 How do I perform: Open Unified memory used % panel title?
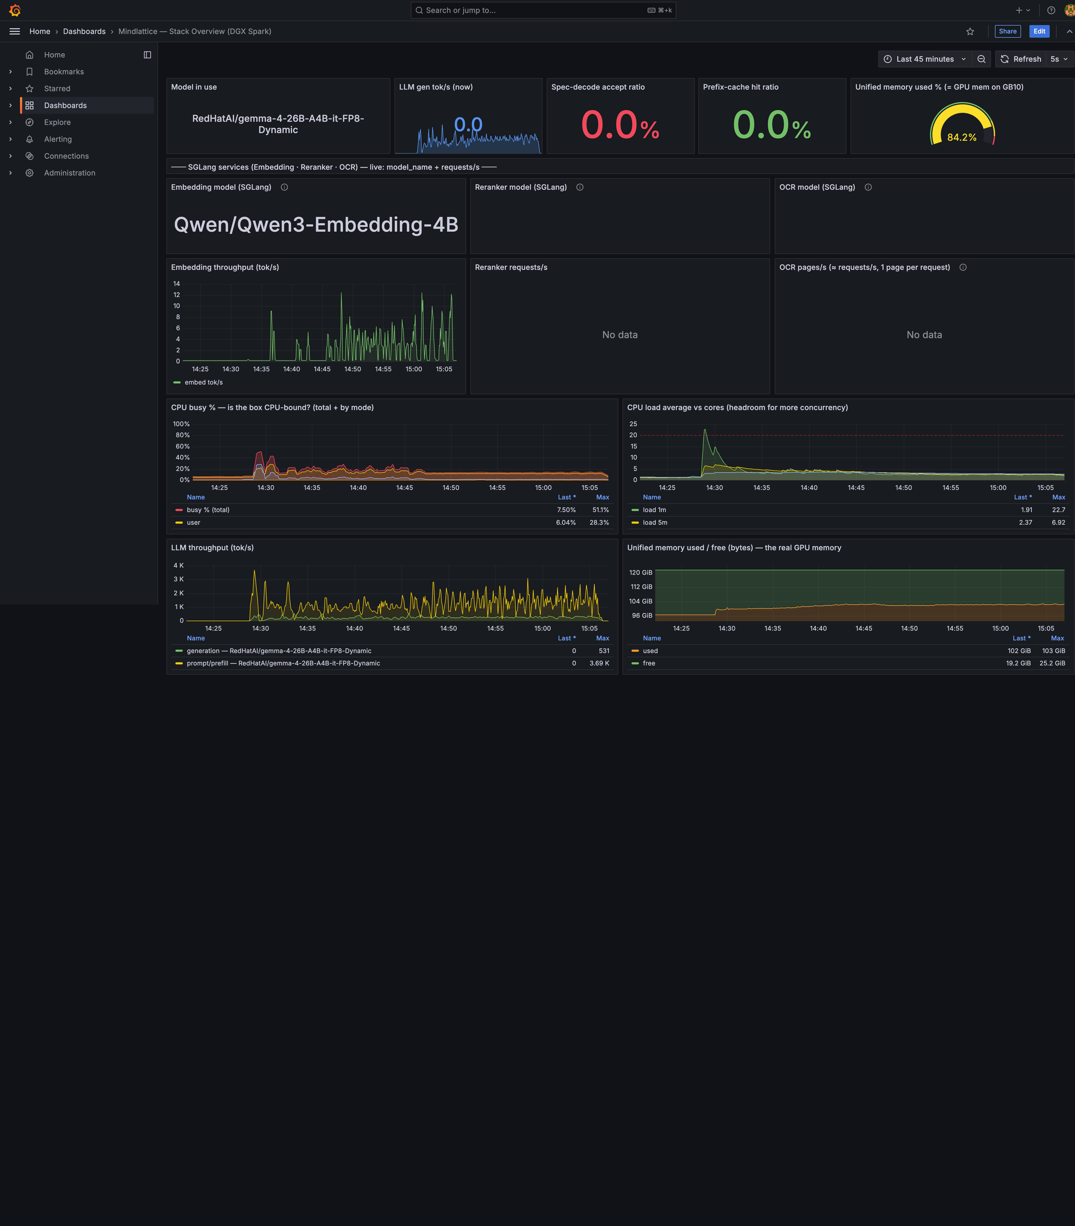click(939, 87)
